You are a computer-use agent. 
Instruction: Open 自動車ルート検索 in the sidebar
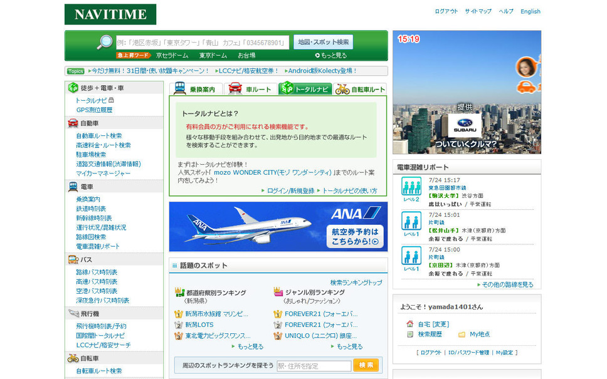[x=99, y=136]
